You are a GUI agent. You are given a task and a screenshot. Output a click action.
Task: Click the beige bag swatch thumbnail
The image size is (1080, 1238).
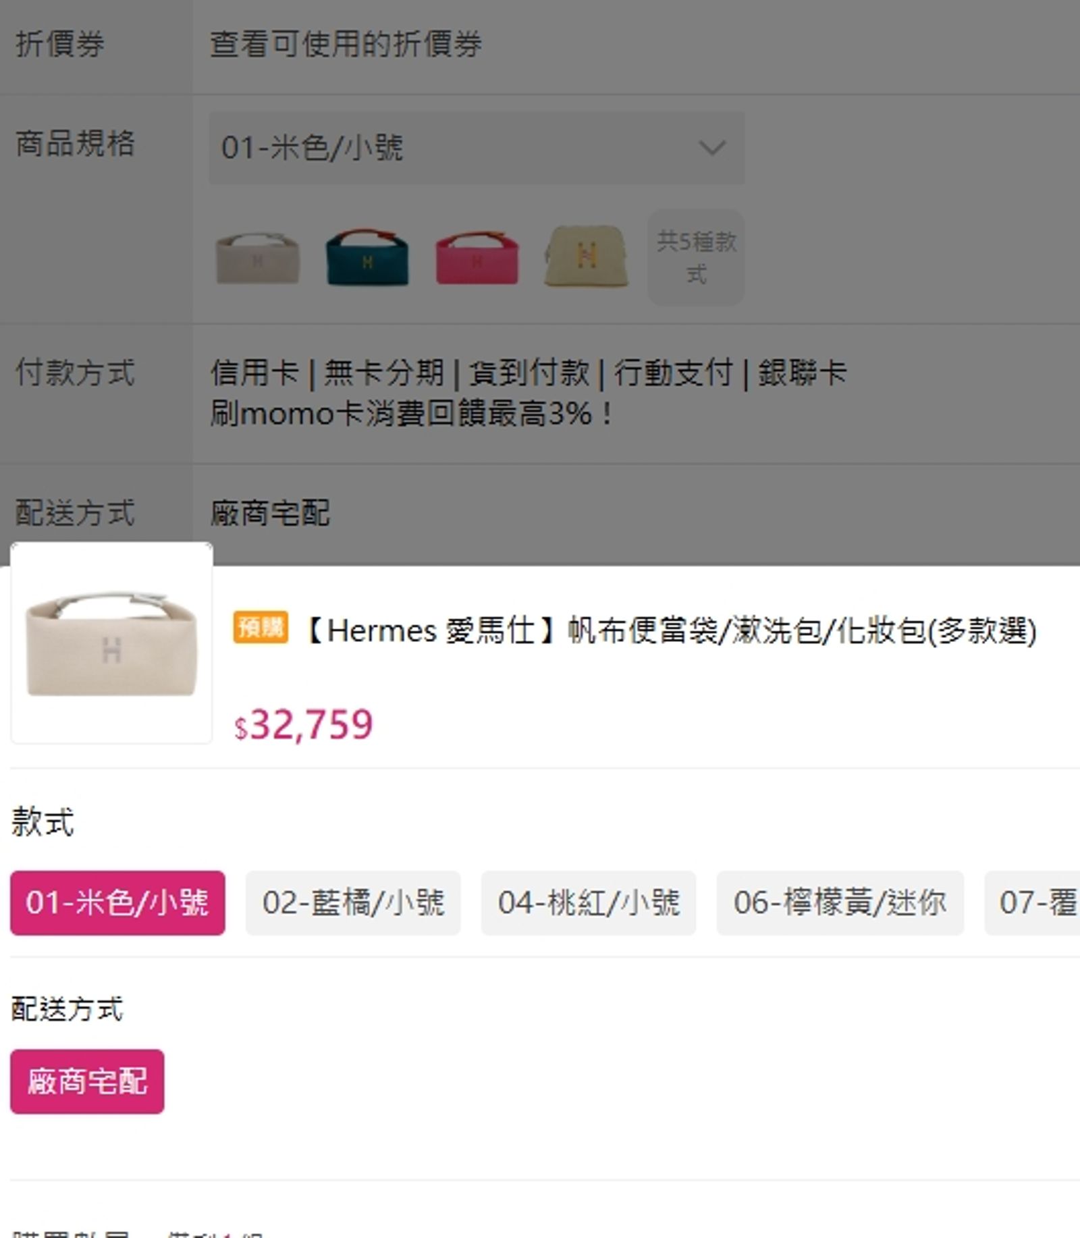(257, 258)
